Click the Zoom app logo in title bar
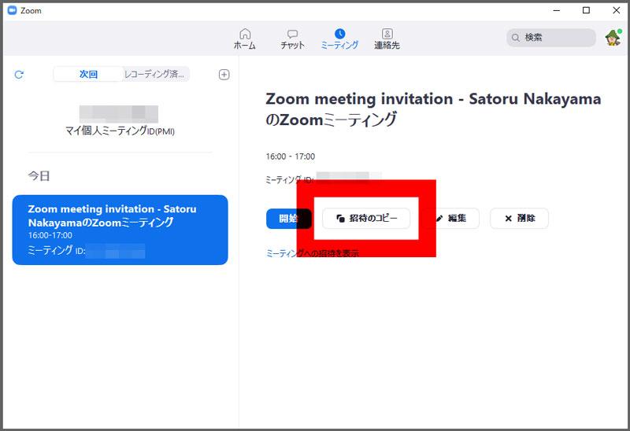Image resolution: width=630 pixels, height=431 pixels. click(13, 10)
